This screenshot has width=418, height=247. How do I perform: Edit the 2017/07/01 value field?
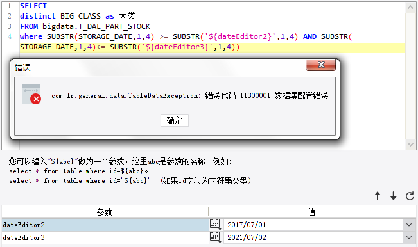click(314, 225)
